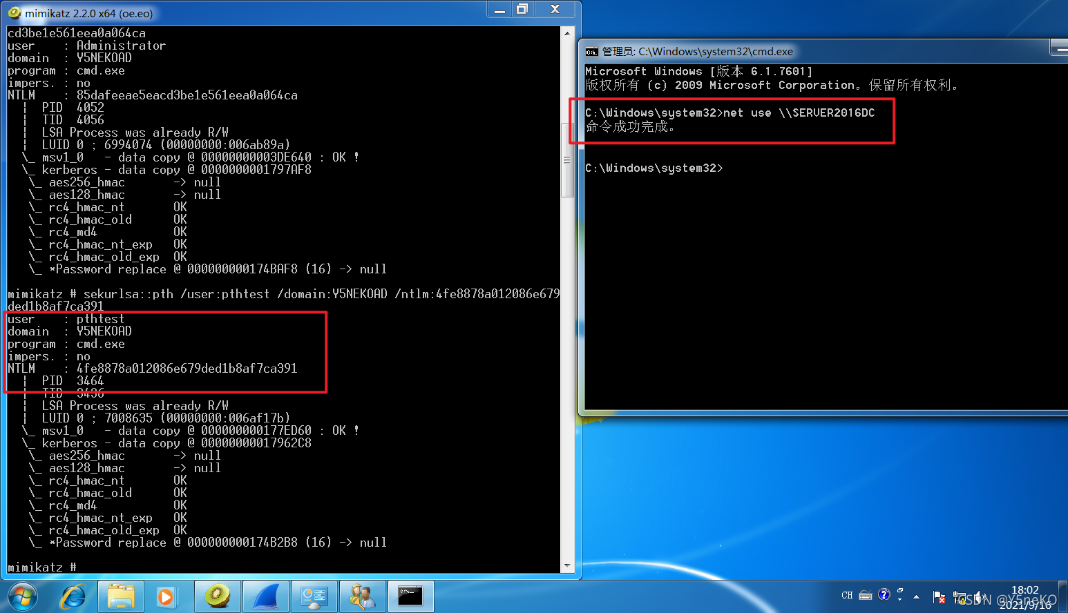This screenshot has width=1068, height=613.
Task: Click cmd window title 管理员: C:\Windows\system32\cmd.exe
Action: [x=698, y=52]
